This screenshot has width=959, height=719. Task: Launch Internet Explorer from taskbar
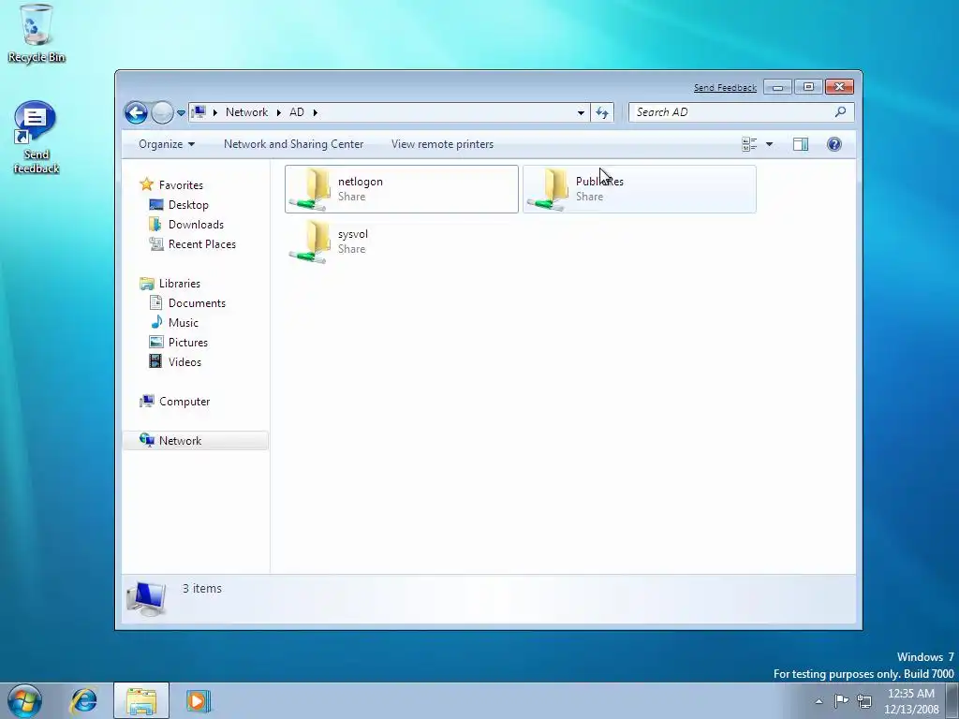83,701
